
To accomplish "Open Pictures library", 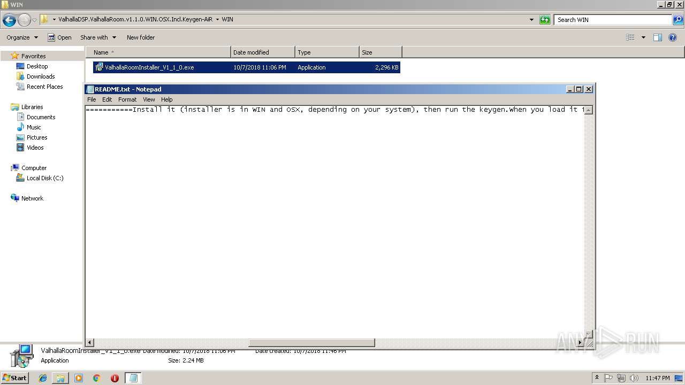I will (x=37, y=137).
